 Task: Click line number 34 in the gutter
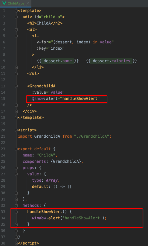(3, 218)
